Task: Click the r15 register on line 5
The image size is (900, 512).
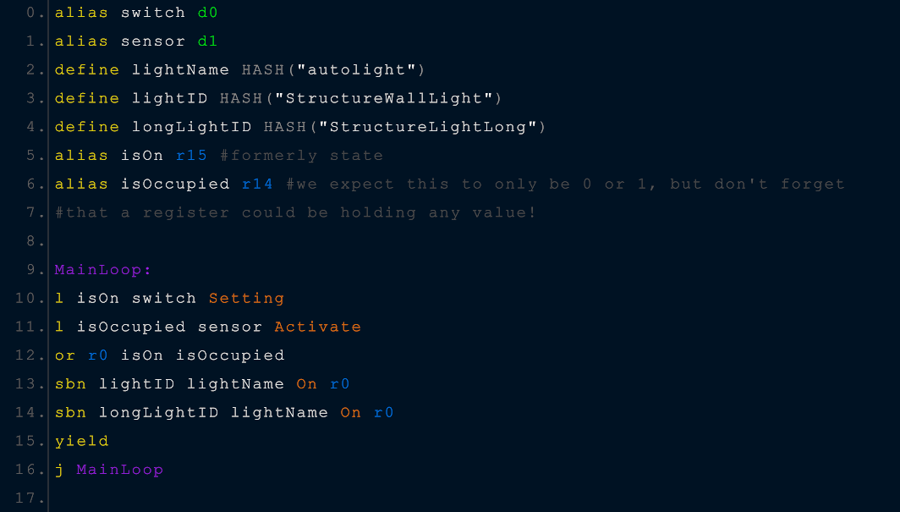Action: [191, 156]
